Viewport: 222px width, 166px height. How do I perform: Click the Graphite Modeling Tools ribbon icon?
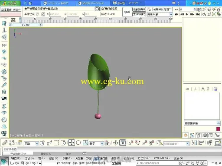coord(218,143)
